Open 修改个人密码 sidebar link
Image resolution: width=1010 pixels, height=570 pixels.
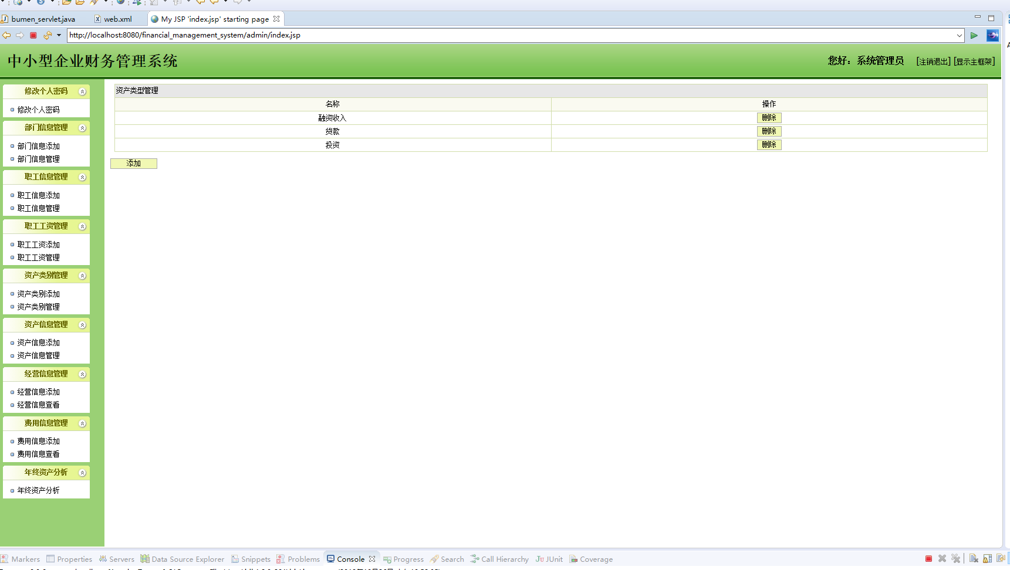pyautogui.click(x=38, y=110)
